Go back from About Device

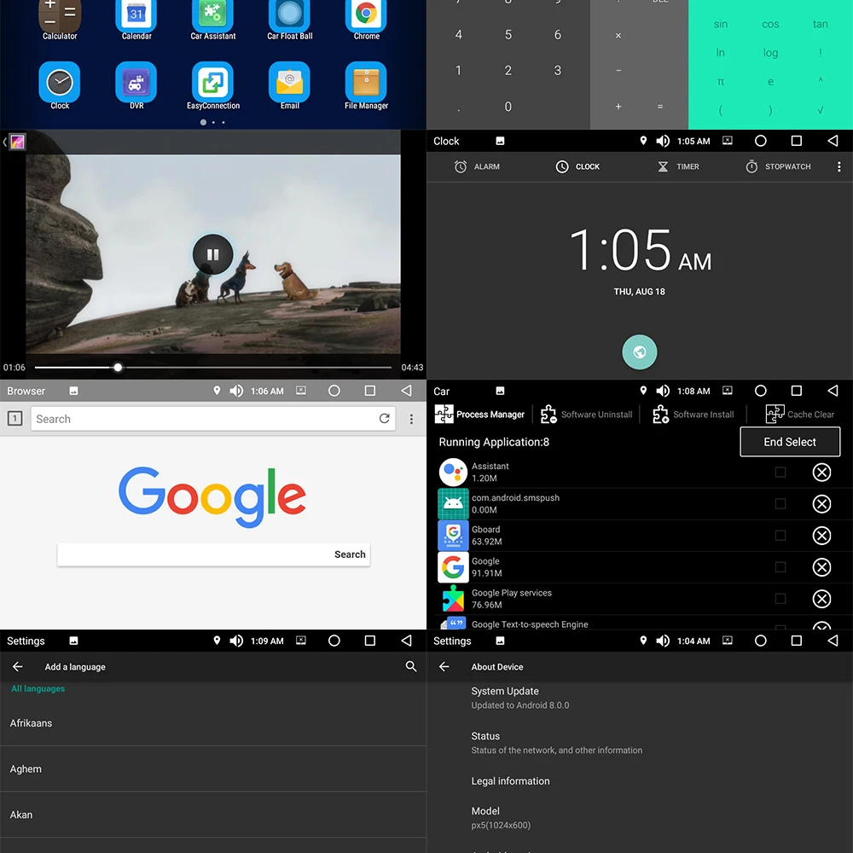pos(444,666)
